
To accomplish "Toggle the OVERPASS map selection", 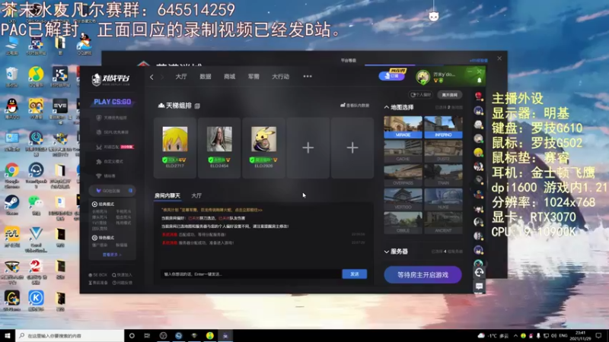I will (403, 176).
